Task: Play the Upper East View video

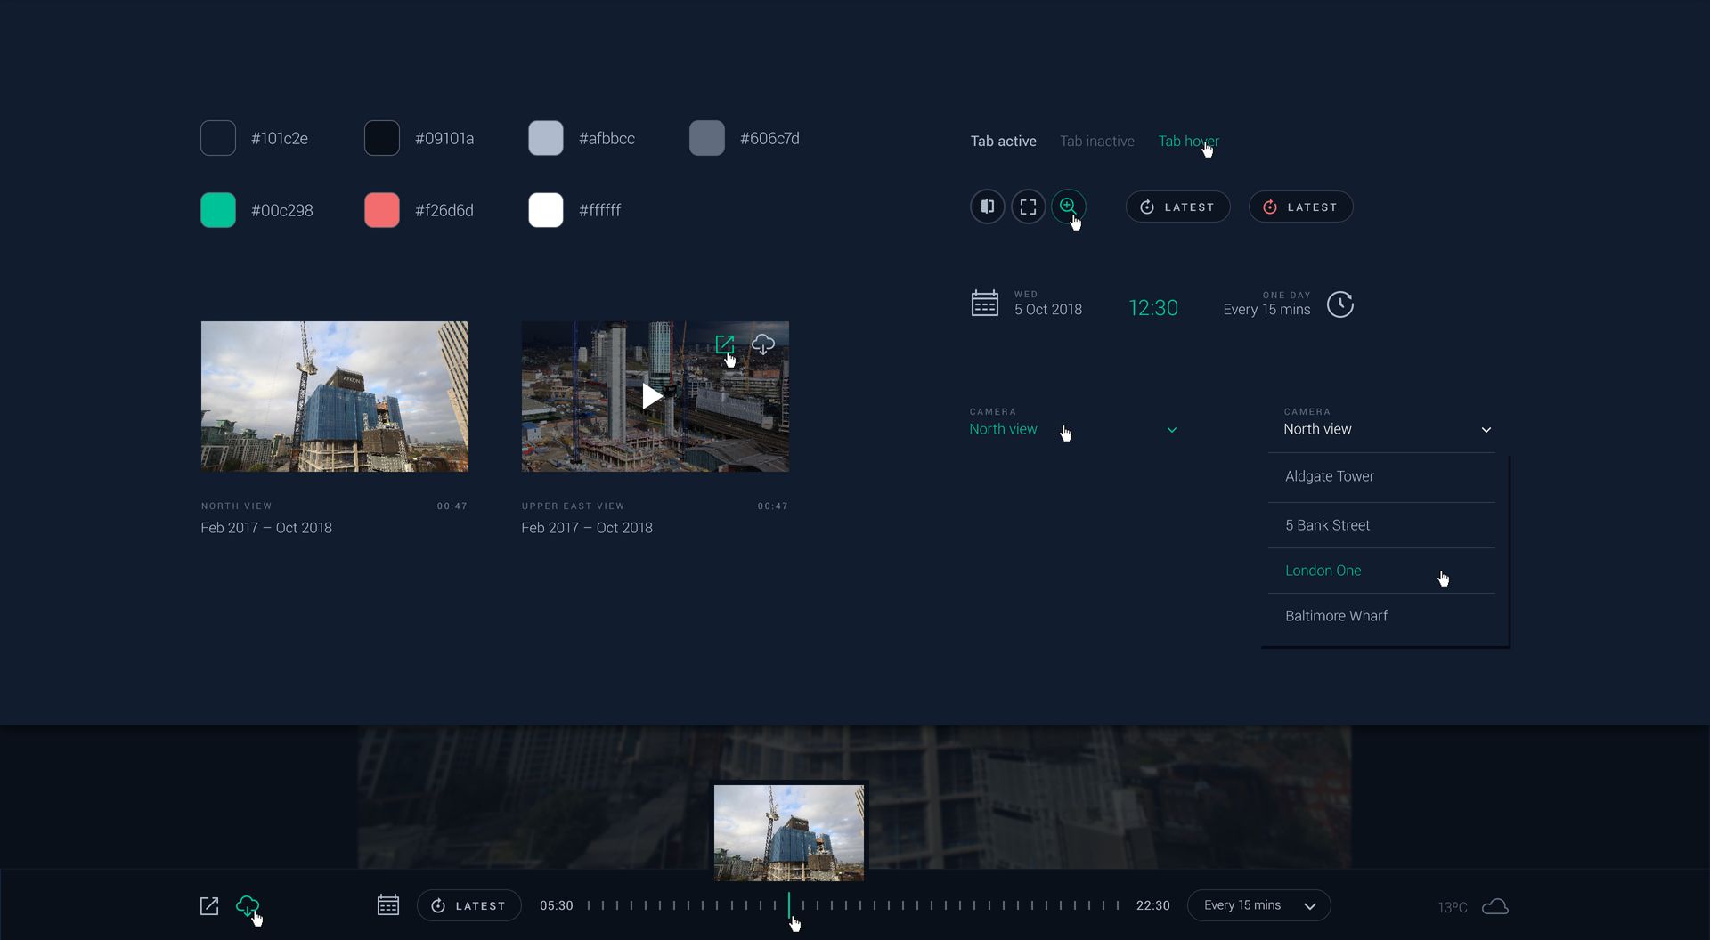Action: (653, 396)
